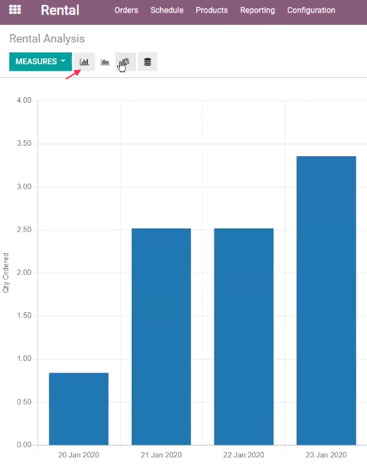Switch to pie chart view
The width and height of the screenshot is (367, 465).
point(126,62)
